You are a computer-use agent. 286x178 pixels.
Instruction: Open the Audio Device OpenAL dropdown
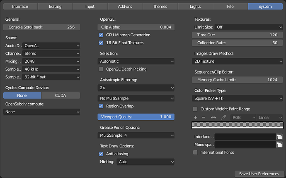[x=51, y=46]
